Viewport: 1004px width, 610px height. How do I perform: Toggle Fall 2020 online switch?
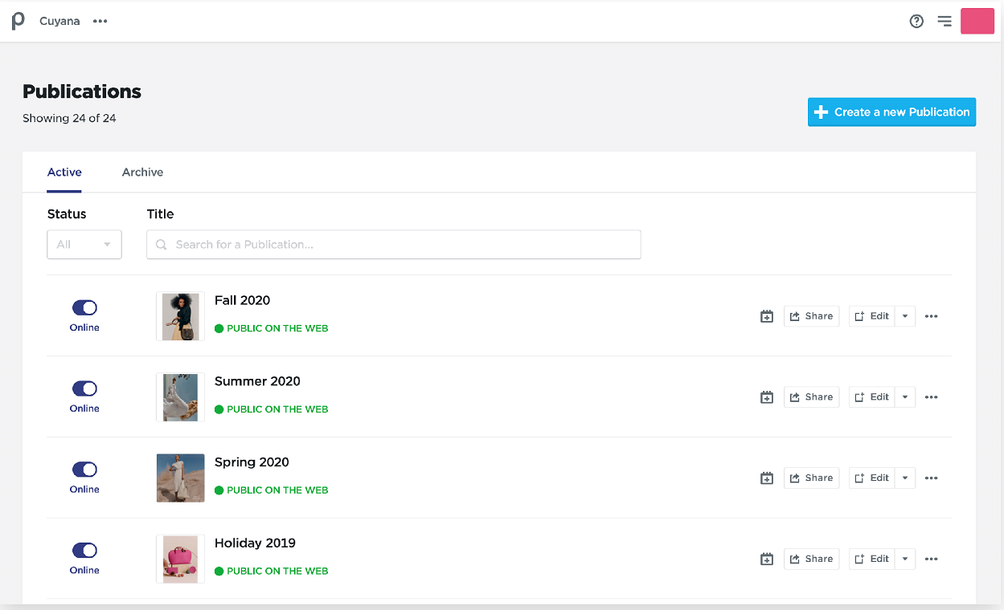click(x=84, y=307)
